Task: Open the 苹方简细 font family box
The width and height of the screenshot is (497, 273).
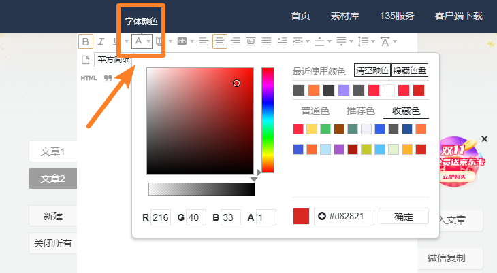Action: coord(113,60)
